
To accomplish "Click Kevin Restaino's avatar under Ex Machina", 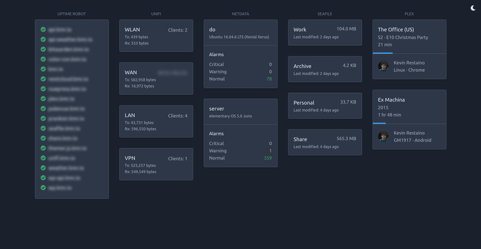I will coord(383,136).
